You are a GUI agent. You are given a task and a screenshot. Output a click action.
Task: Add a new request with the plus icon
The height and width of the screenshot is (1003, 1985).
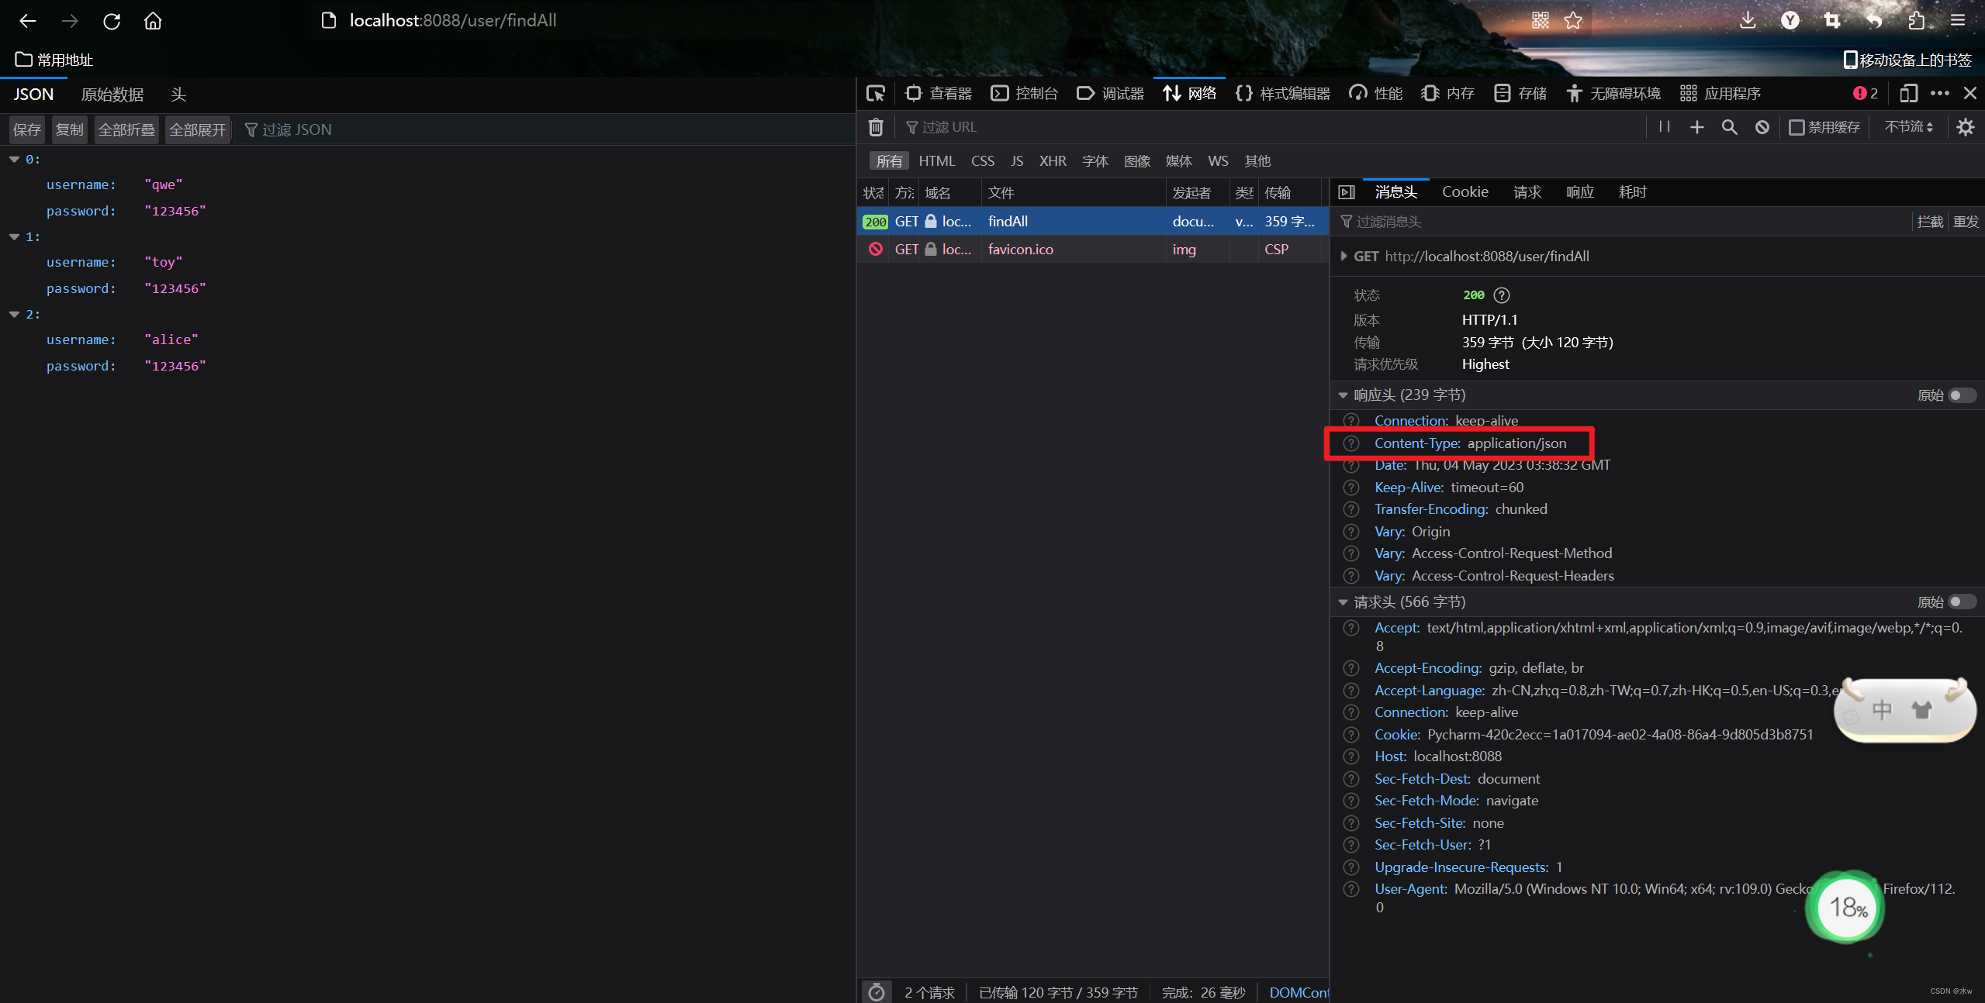click(1697, 127)
